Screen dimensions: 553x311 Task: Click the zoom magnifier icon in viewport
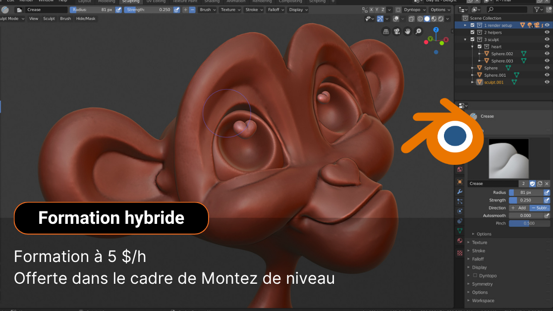click(418, 31)
